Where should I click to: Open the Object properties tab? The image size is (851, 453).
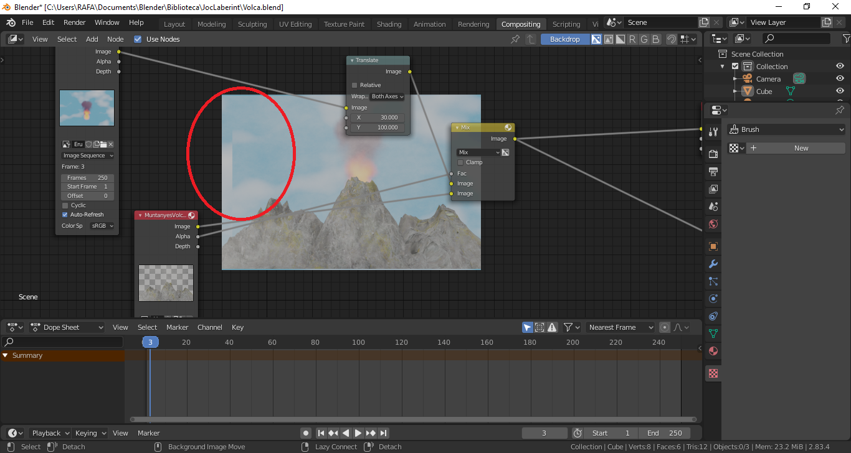pos(713,246)
